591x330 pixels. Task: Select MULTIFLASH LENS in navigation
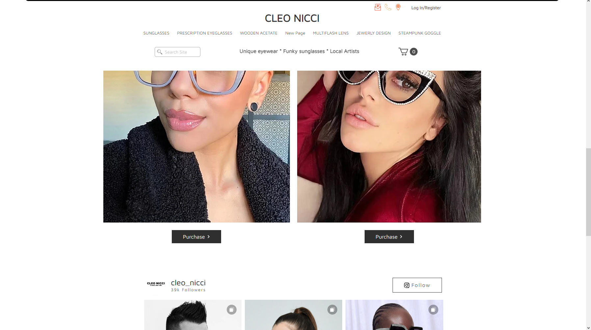pyautogui.click(x=331, y=33)
